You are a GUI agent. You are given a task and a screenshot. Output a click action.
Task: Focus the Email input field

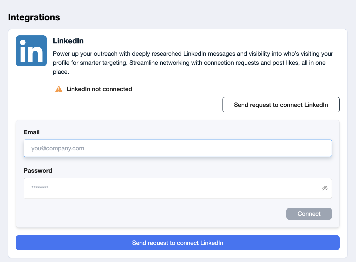point(178,148)
